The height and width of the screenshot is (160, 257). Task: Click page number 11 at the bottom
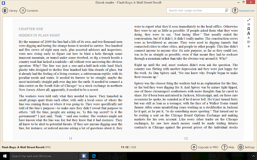tap(70, 138)
